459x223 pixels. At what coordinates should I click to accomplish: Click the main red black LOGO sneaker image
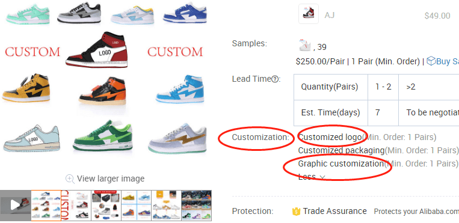[97, 50]
